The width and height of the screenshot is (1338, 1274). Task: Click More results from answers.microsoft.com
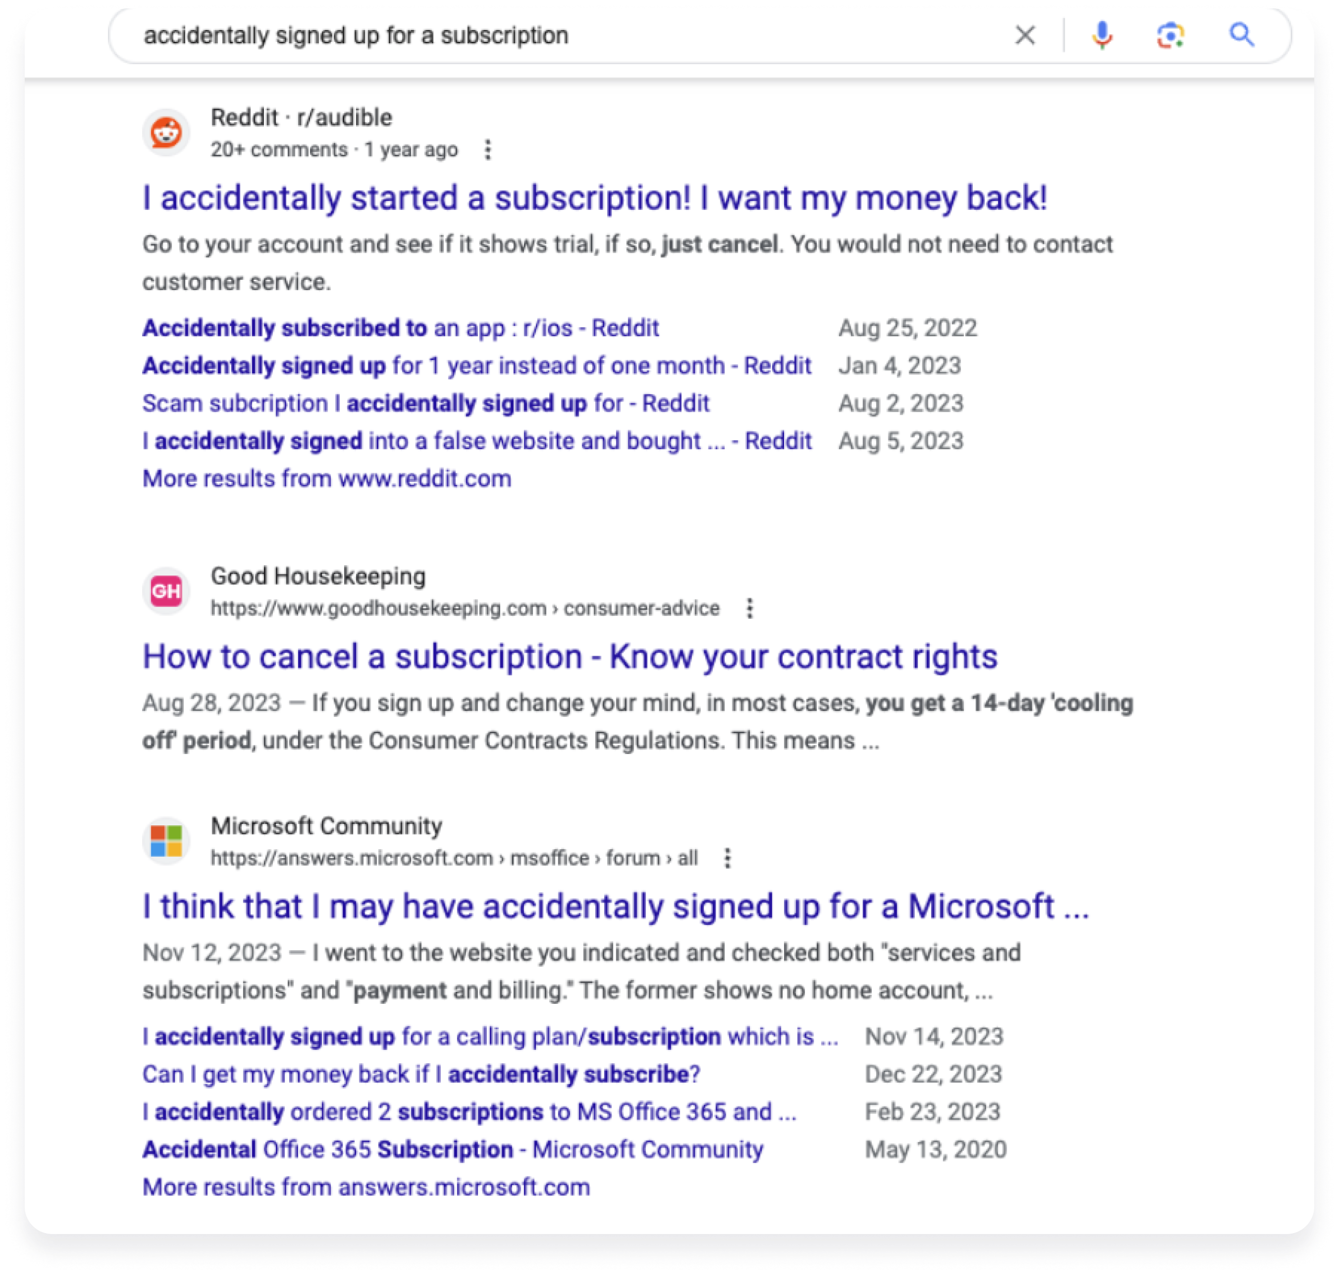366,1186
